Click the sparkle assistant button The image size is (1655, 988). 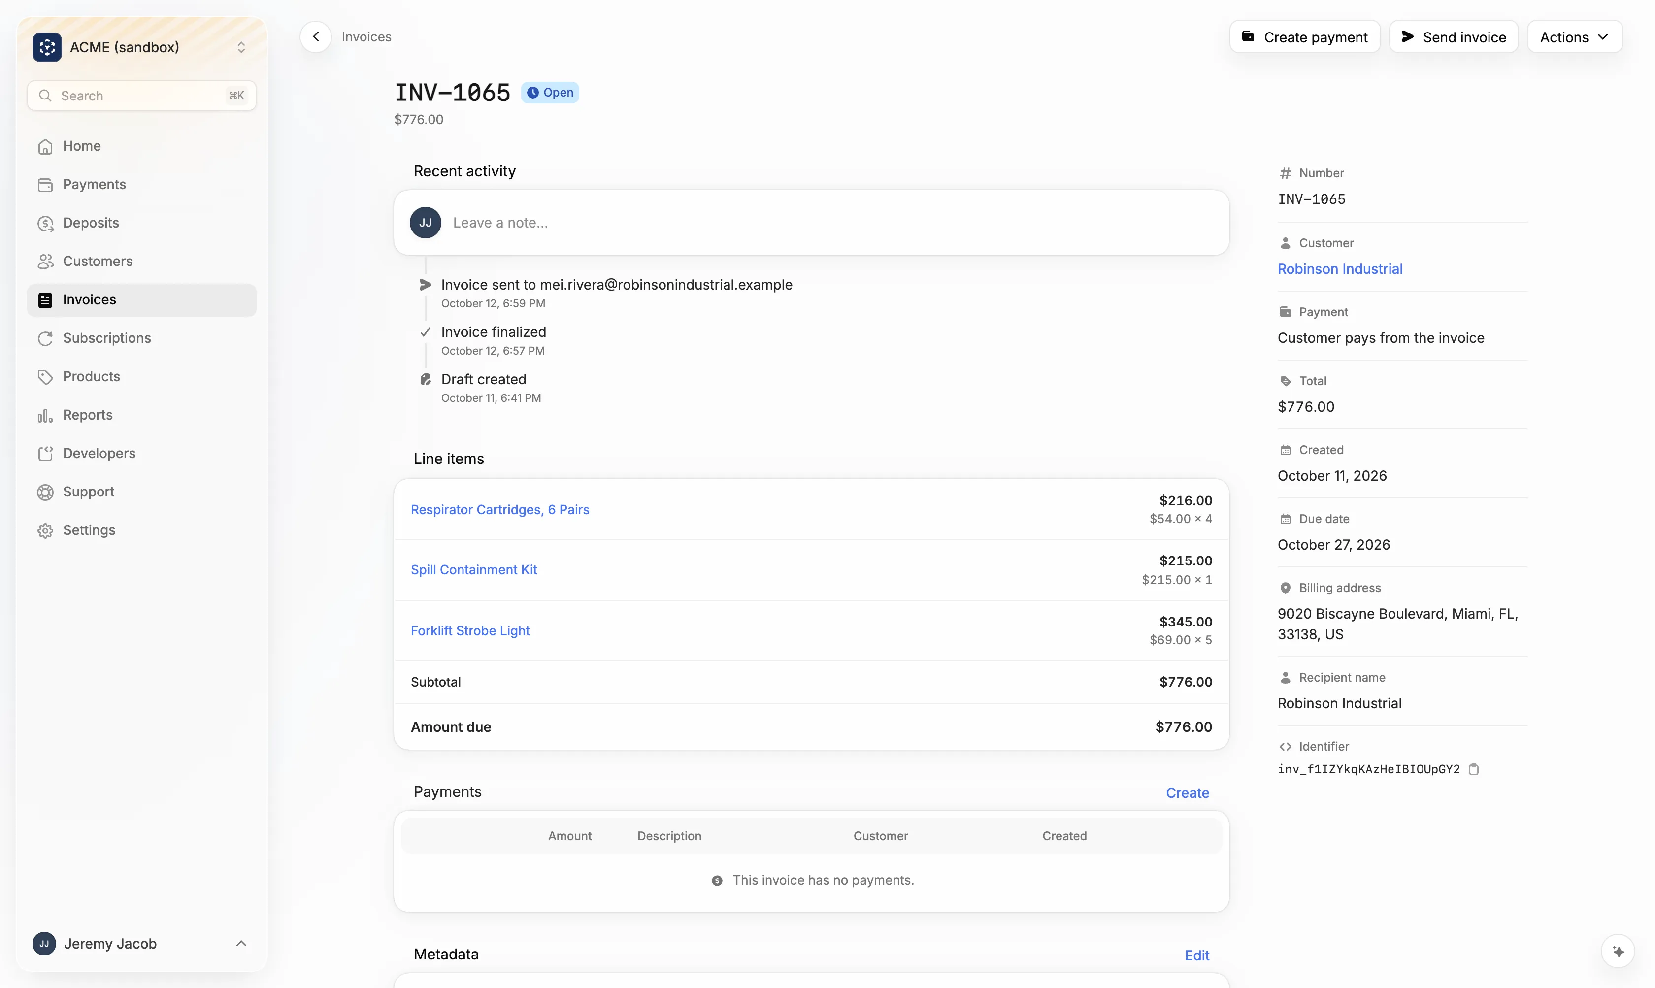tap(1619, 952)
